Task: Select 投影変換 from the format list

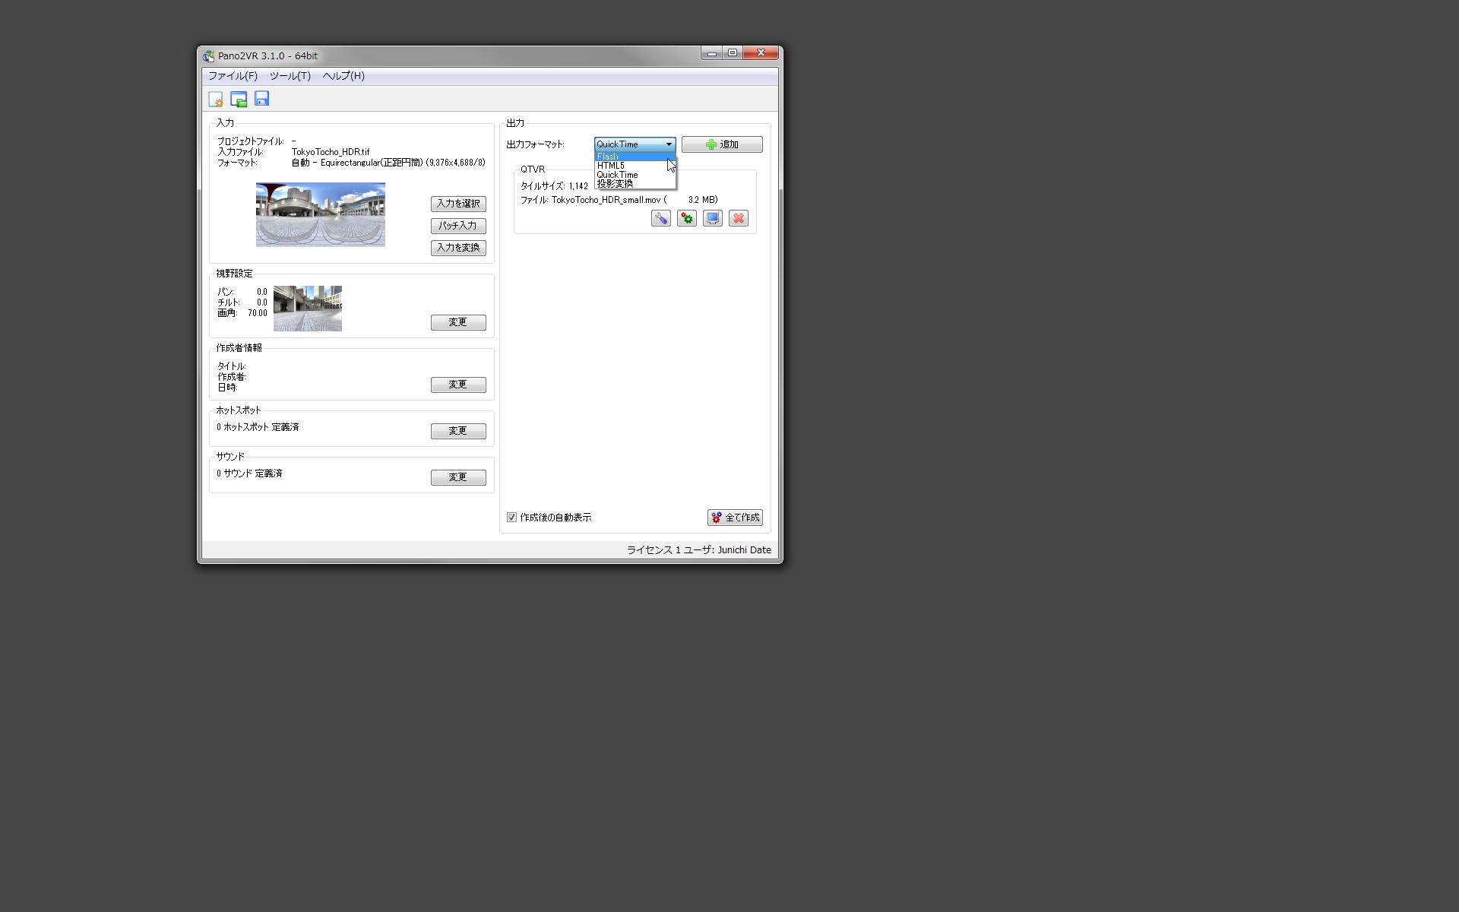Action: pos(616,183)
